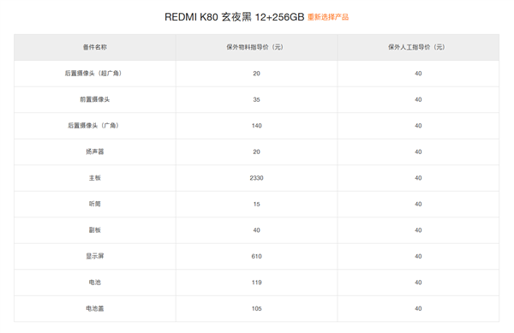Select material price 610 for 显示屏
The height and width of the screenshot is (333, 514).
(257, 256)
